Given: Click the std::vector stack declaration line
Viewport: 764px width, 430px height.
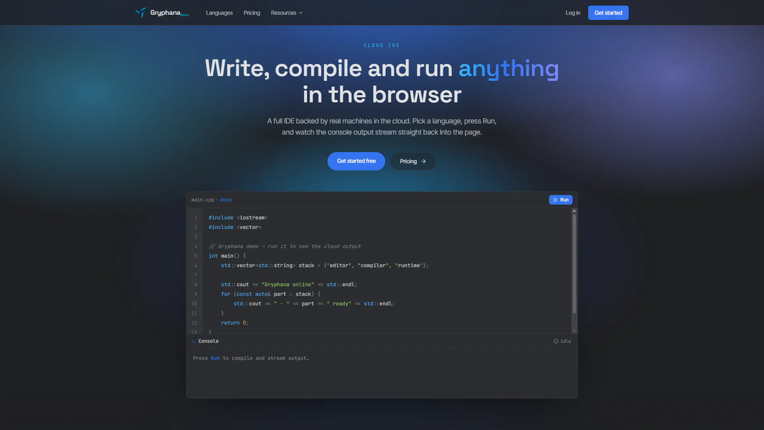Looking at the screenshot, I should click(x=325, y=266).
